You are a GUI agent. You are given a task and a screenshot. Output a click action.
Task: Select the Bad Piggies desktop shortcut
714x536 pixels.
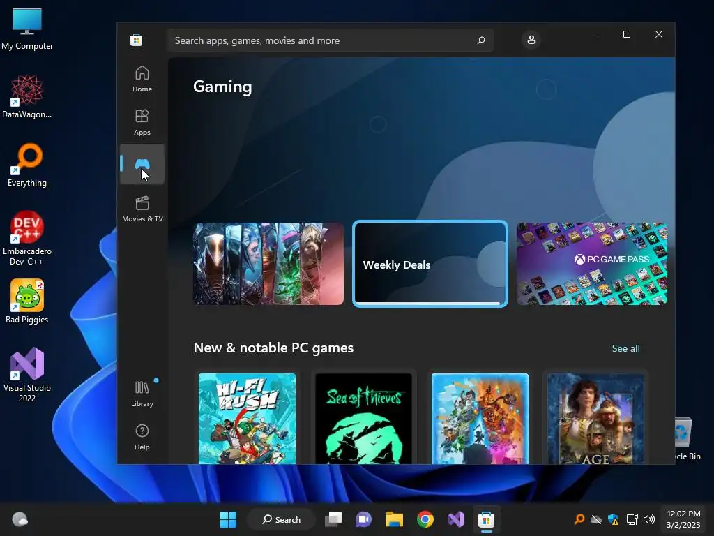tap(27, 301)
